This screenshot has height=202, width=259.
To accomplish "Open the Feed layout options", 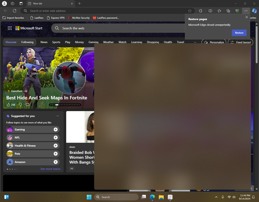I will [x=240, y=42].
